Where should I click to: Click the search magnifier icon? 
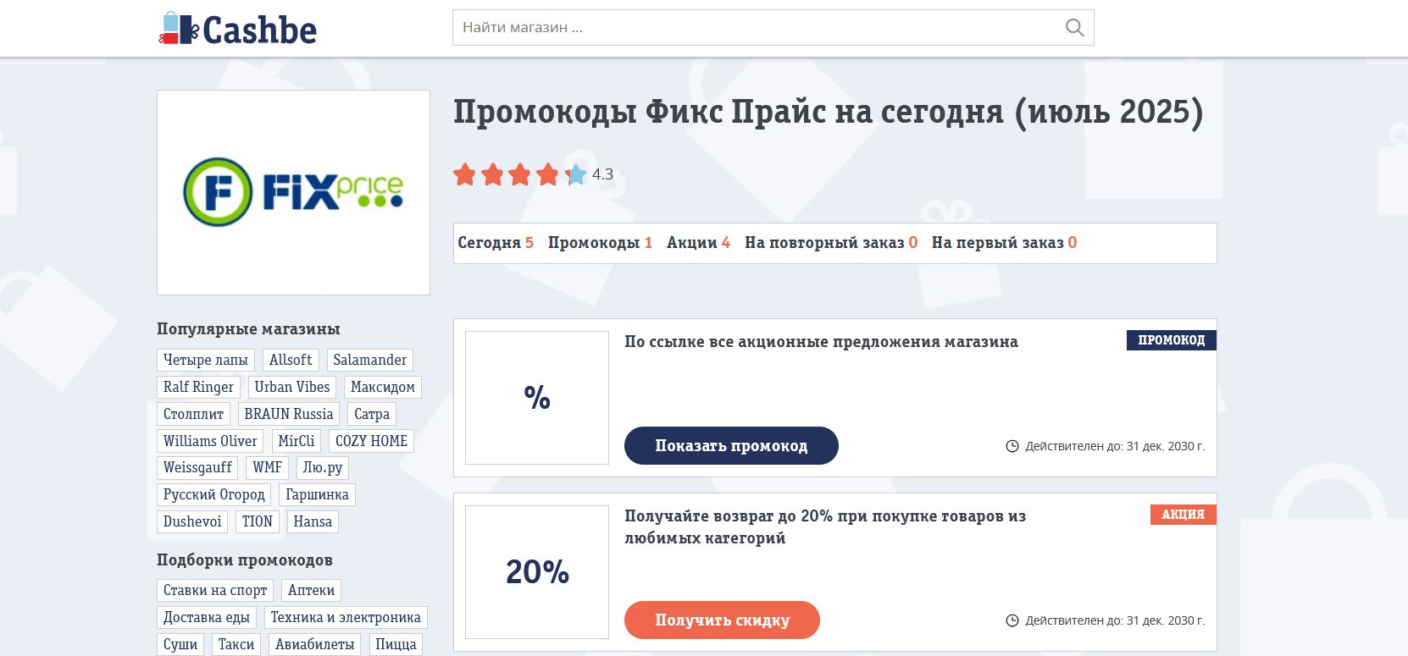[1074, 28]
